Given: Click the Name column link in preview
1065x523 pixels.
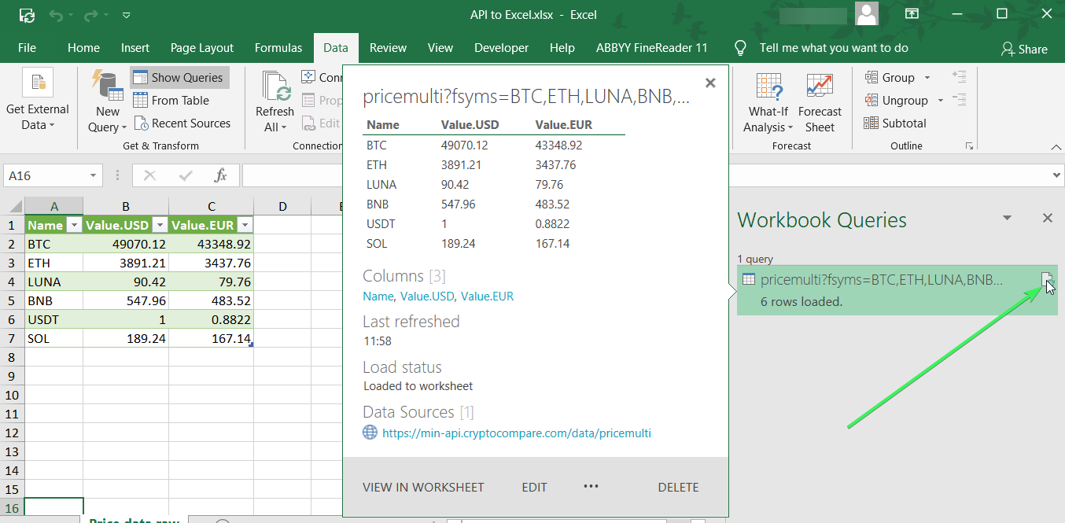Looking at the screenshot, I should (x=378, y=296).
